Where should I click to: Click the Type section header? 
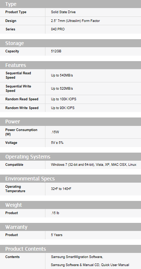(70, 4)
